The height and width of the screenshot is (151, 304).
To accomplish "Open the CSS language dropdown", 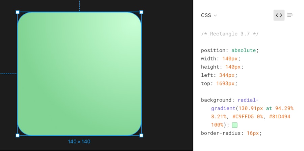I will point(209,15).
